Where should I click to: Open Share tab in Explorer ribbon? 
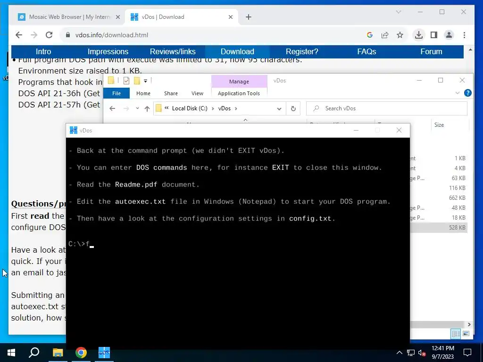tap(171, 93)
